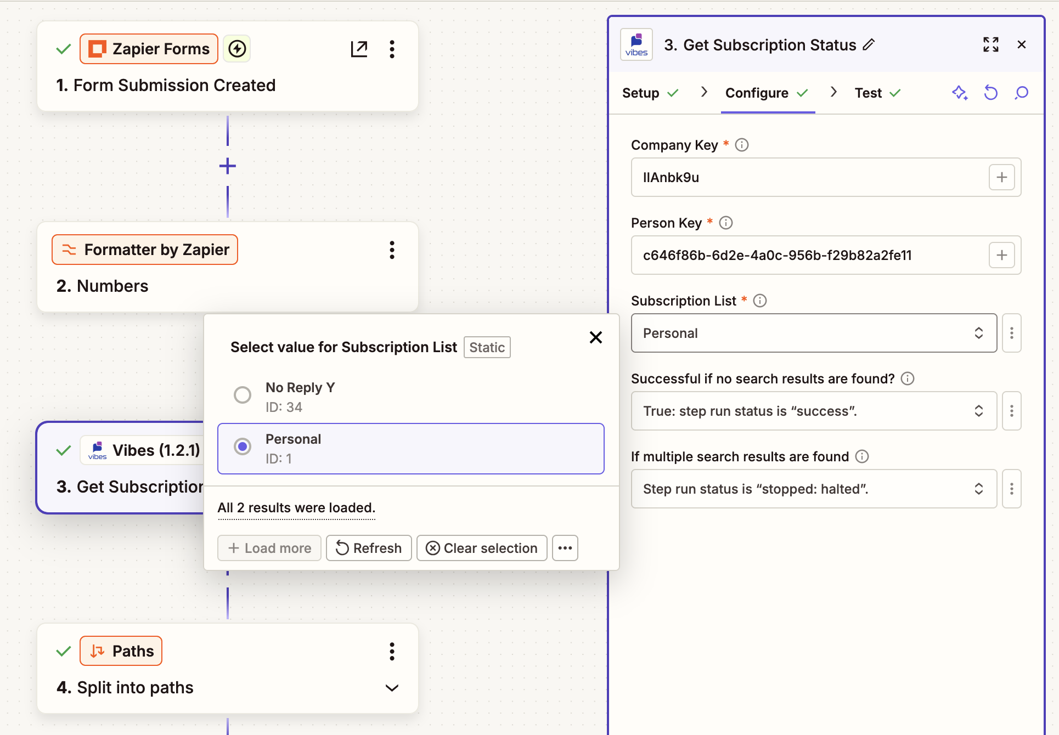This screenshot has width=1059, height=735.
Task: Show info for Successful if no search results
Action: [908, 378]
